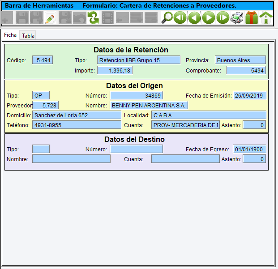Viewport: 278px width, 269px height.
Task: Click the 'Datos del Destino' heading
Action: (x=134, y=139)
